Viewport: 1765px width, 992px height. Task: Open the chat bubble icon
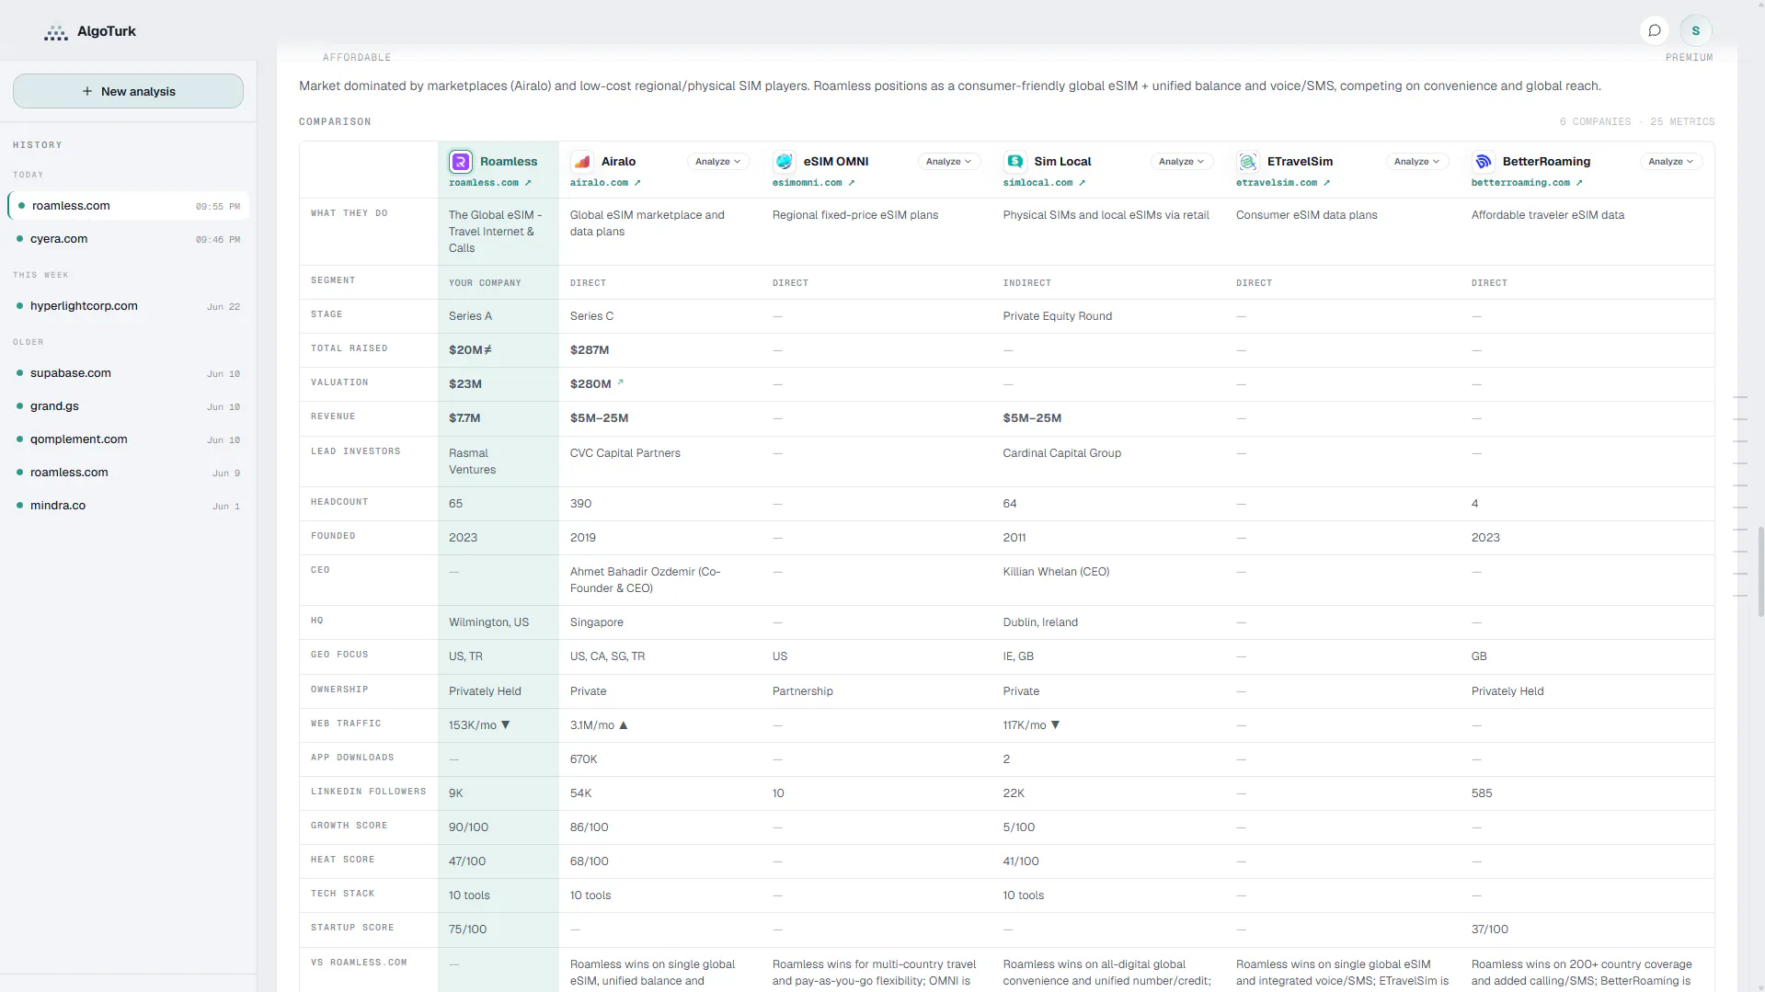1655,30
